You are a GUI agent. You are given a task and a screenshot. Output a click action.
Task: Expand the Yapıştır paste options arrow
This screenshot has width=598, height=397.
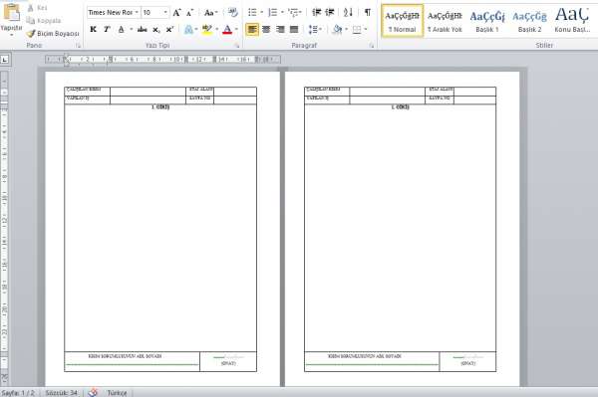pyautogui.click(x=11, y=36)
